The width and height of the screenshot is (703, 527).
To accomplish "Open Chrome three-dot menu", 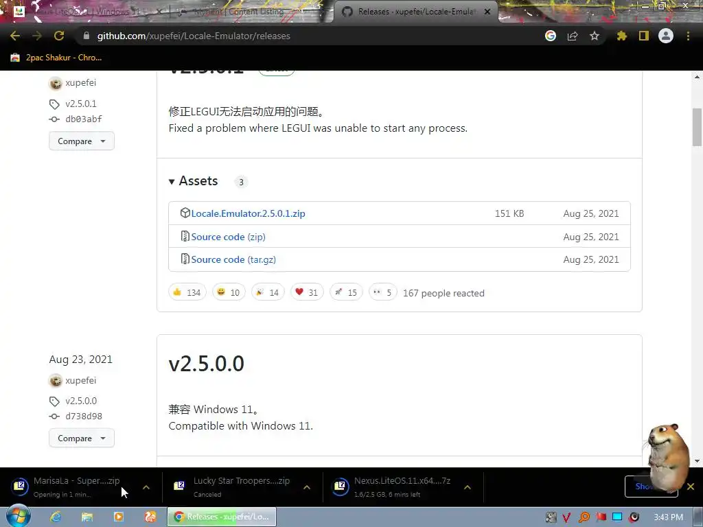I will [x=688, y=36].
